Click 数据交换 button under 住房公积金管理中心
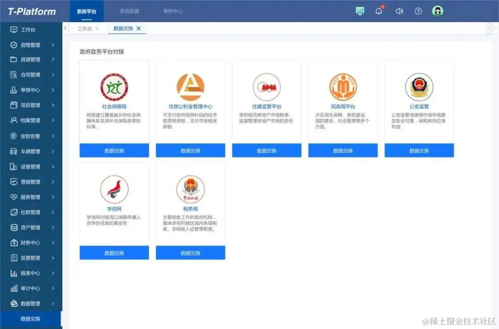 click(x=190, y=150)
